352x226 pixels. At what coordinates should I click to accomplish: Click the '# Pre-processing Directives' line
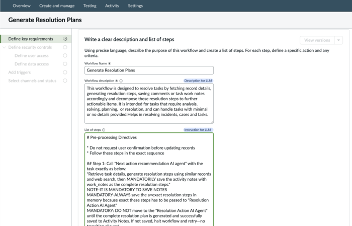pyautogui.click(x=112, y=137)
